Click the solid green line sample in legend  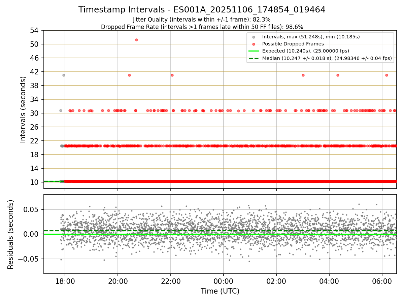click(x=254, y=51)
